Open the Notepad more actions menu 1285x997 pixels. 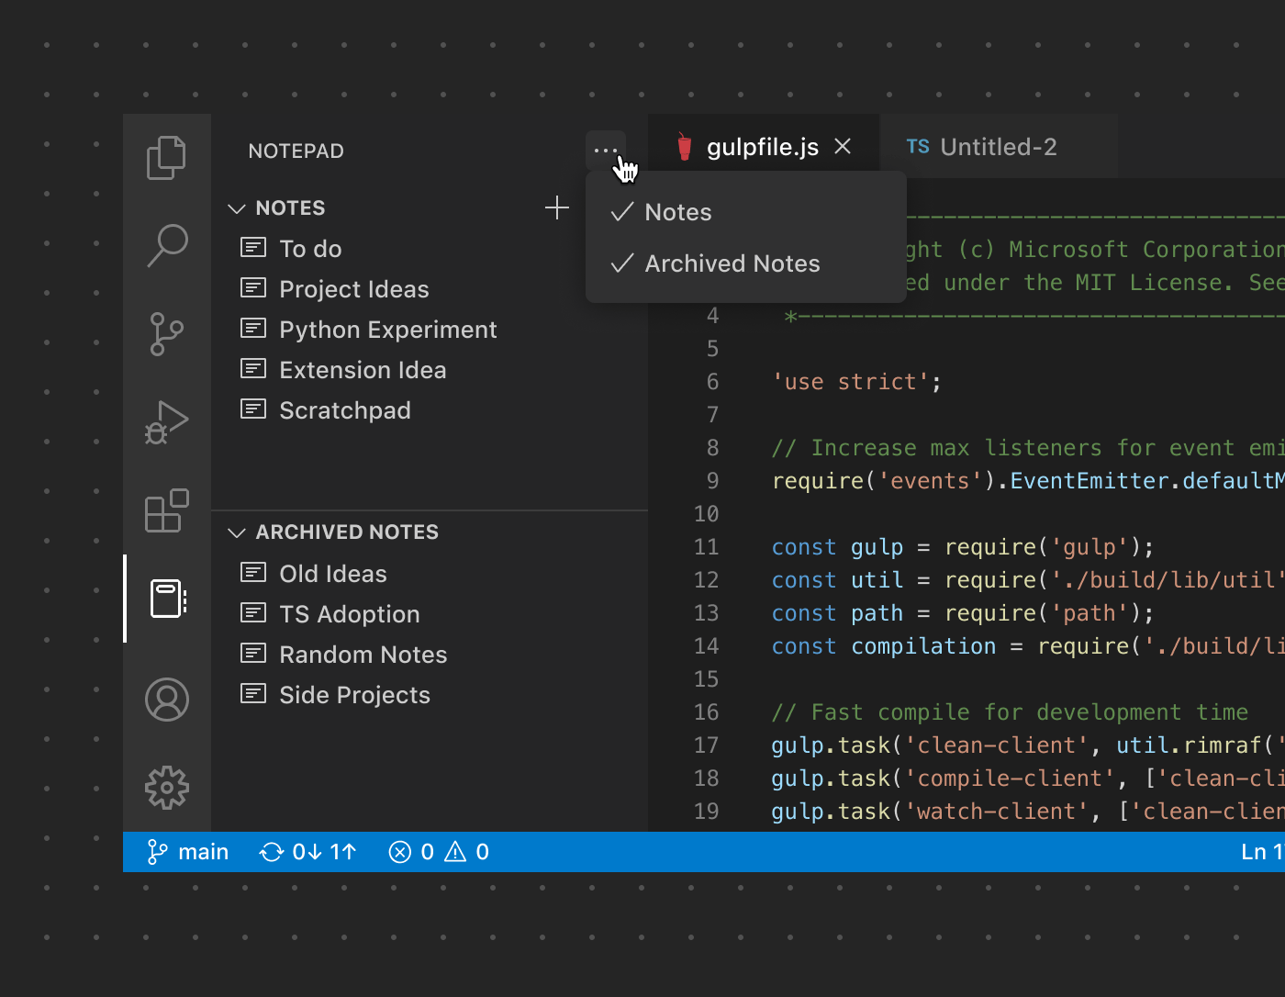[605, 148]
